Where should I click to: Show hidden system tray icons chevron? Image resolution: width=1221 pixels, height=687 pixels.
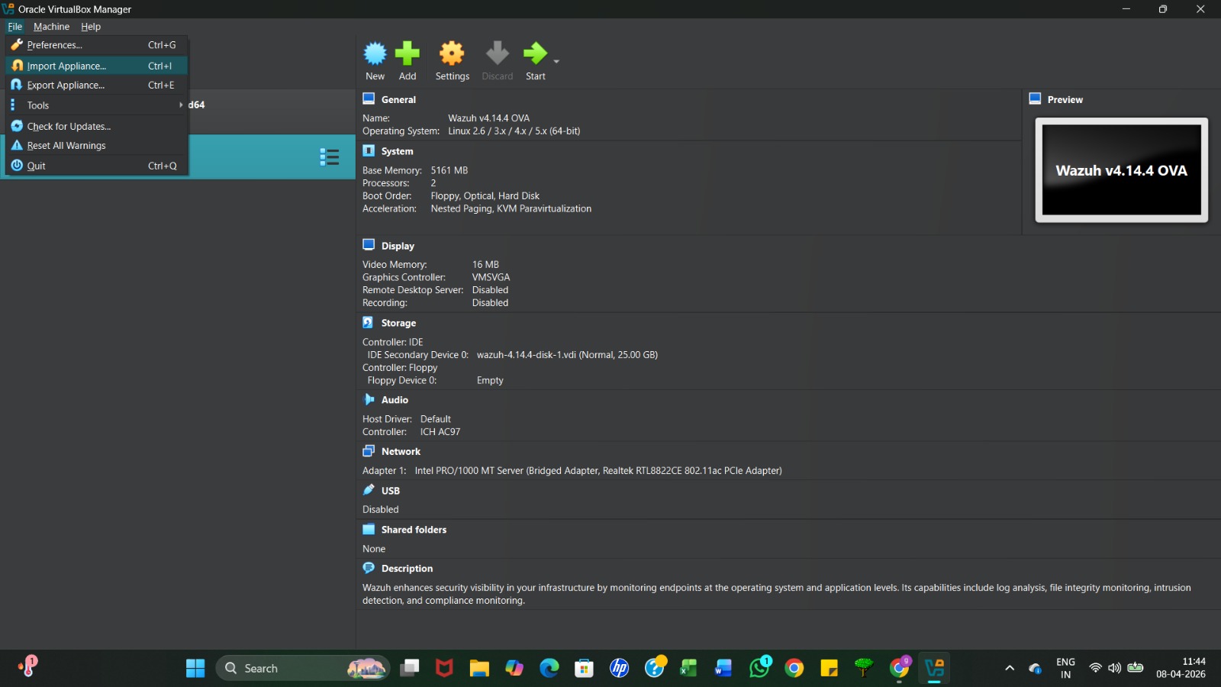click(x=1010, y=669)
